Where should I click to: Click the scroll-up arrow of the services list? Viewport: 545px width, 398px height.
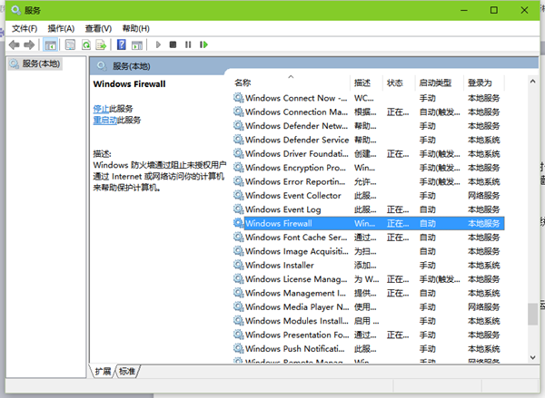point(532,82)
